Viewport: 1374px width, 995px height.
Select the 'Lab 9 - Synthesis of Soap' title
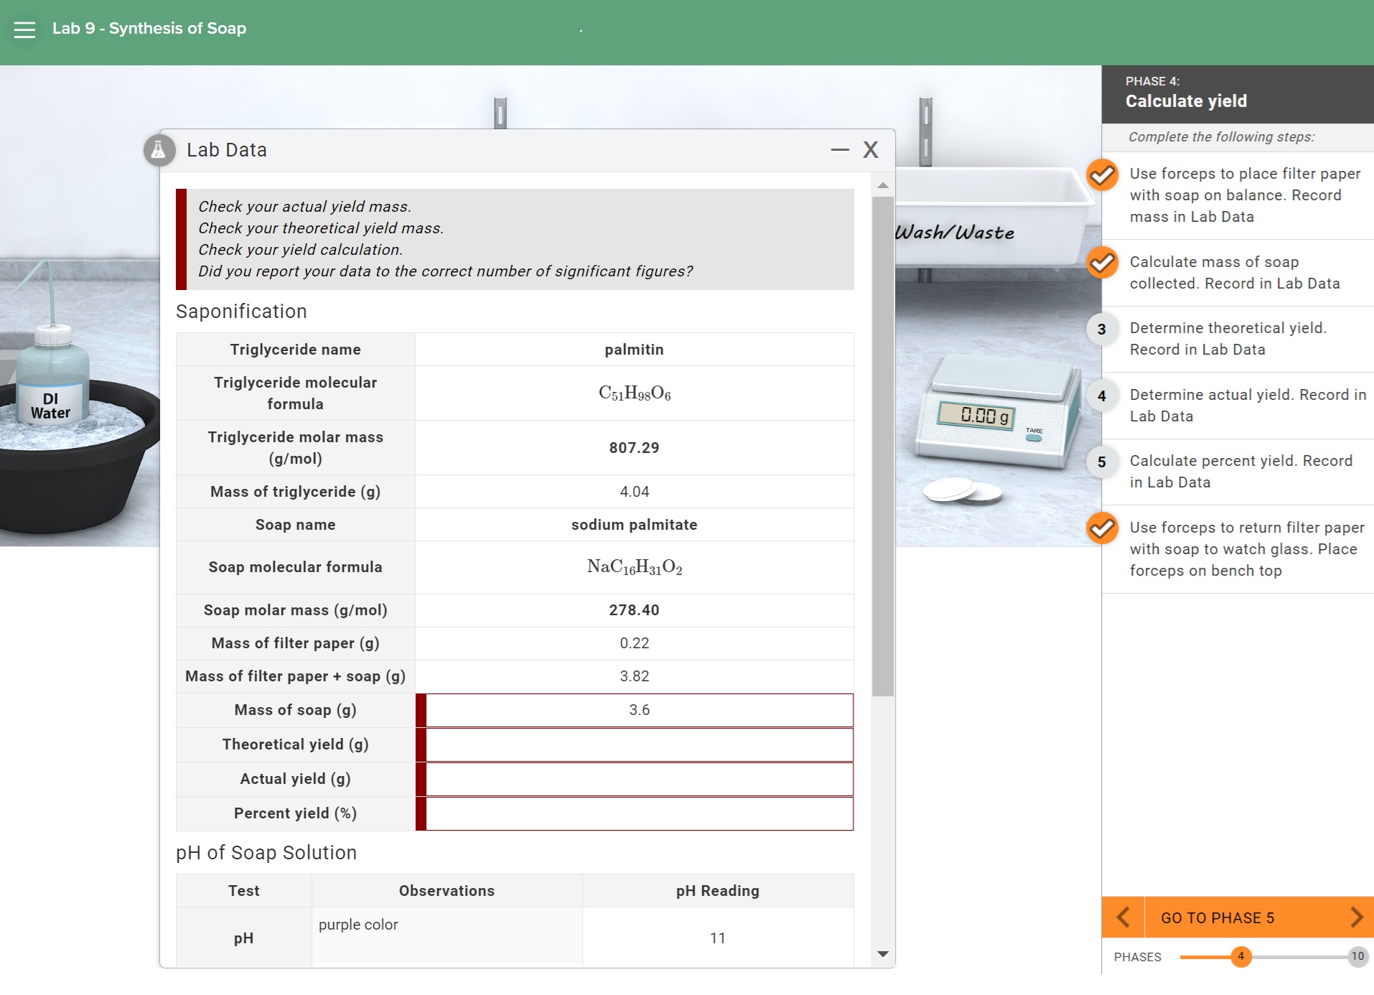149,29
